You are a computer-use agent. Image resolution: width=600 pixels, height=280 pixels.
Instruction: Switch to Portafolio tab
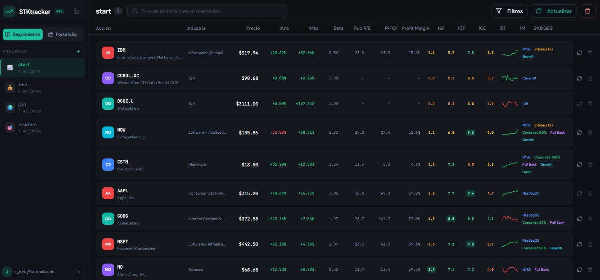(63, 34)
